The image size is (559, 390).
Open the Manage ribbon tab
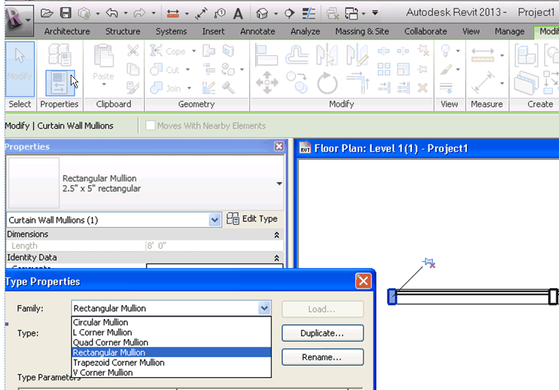pos(510,31)
